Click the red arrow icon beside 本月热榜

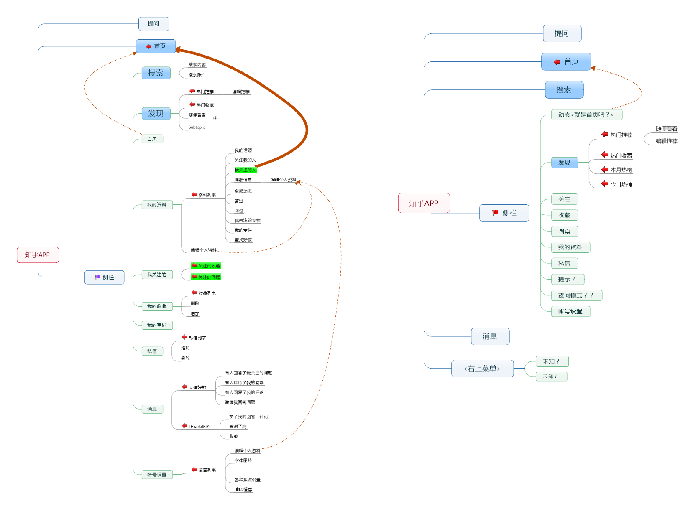(605, 169)
